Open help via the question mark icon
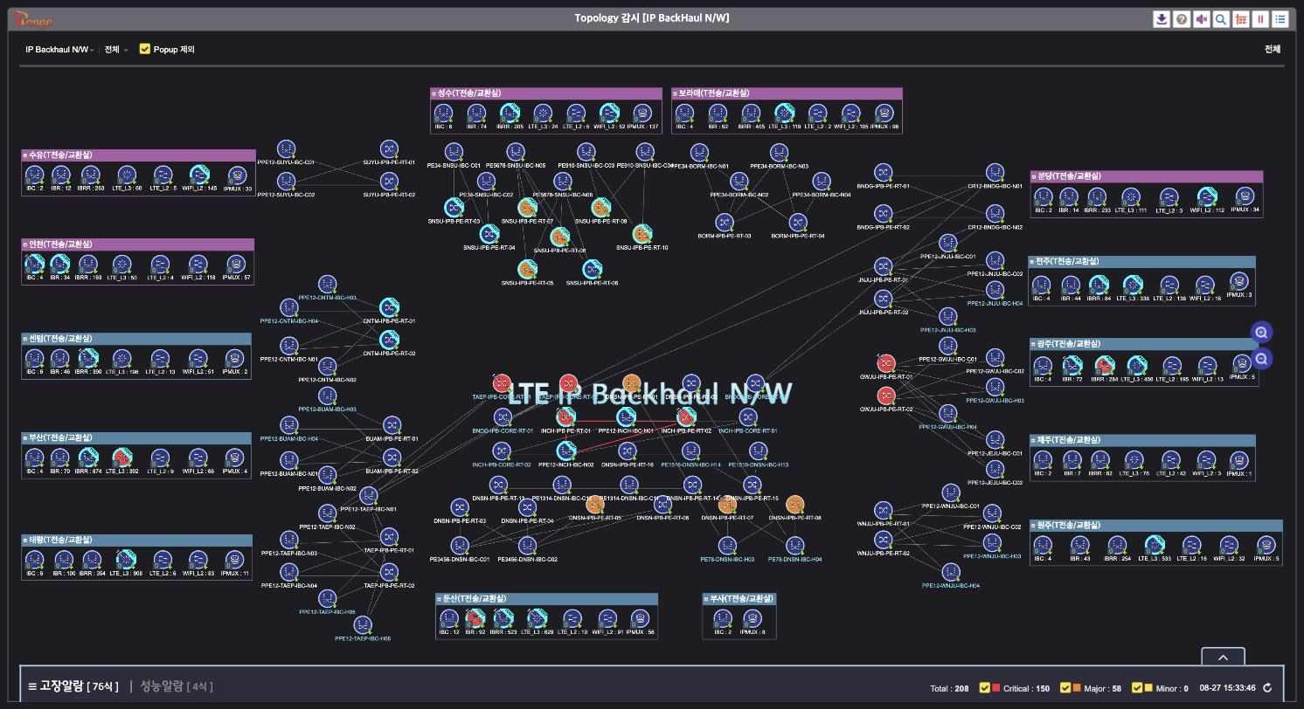1304x709 pixels. pos(1182,19)
